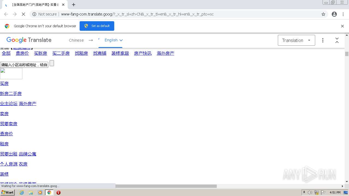
Task: Open the Translation view dropdown
Action: coord(296,40)
